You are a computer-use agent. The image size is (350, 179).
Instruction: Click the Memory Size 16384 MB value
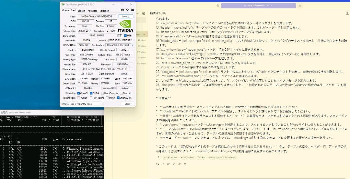coord(87,65)
